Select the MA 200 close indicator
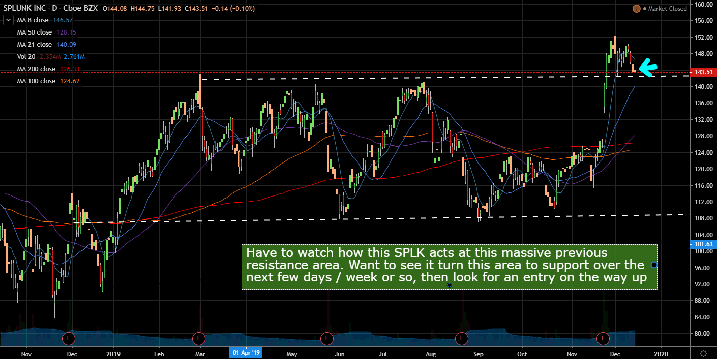The image size is (717, 359). [x=36, y=69]
